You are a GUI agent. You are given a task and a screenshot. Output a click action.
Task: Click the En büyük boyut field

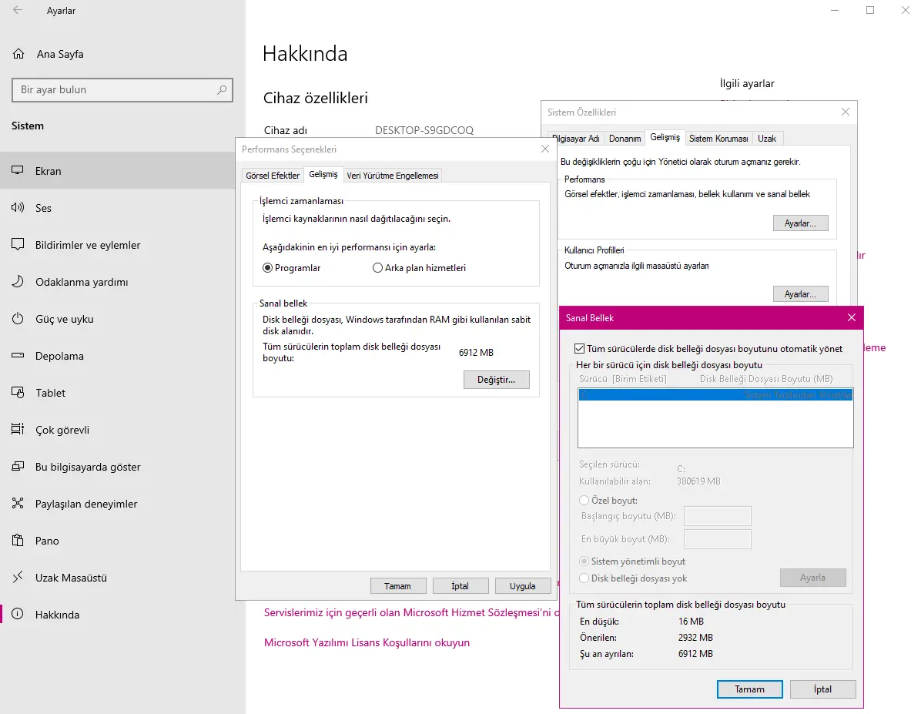click(717, 539)
